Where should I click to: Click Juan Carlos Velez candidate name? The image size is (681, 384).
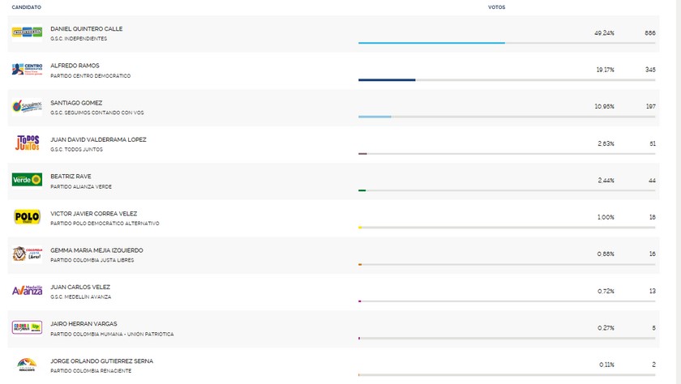click(79, 287)
